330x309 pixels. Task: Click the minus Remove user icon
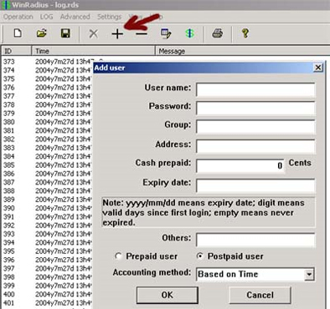[142, 34]
